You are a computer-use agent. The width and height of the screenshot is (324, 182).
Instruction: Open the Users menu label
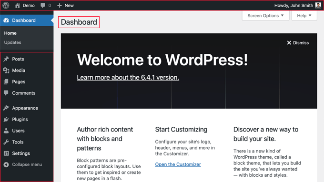pos(18,131)
